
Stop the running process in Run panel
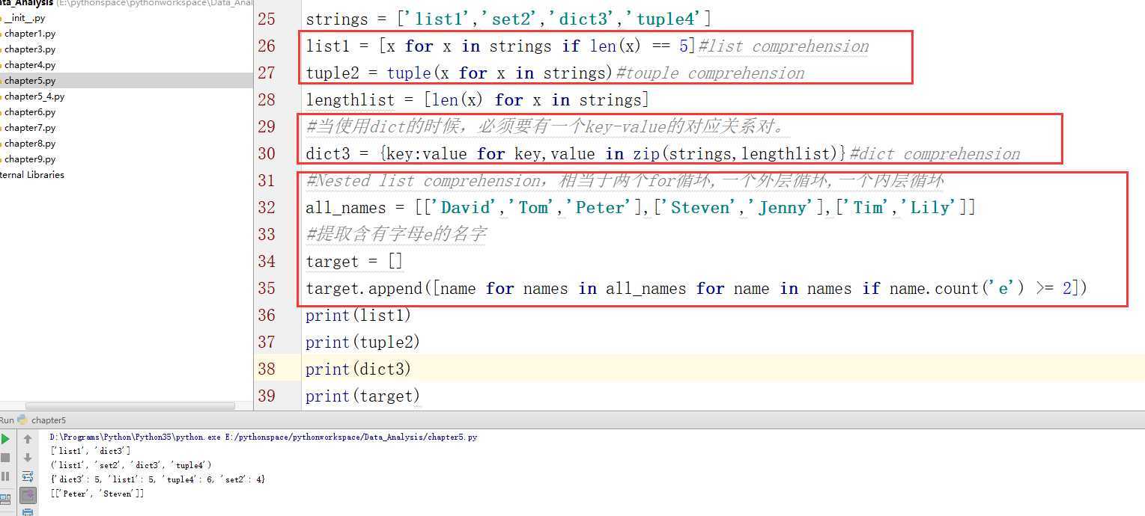point(5,458)
